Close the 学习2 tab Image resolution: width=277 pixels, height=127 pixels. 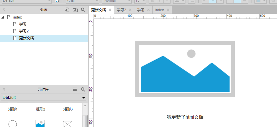point(130,10)
